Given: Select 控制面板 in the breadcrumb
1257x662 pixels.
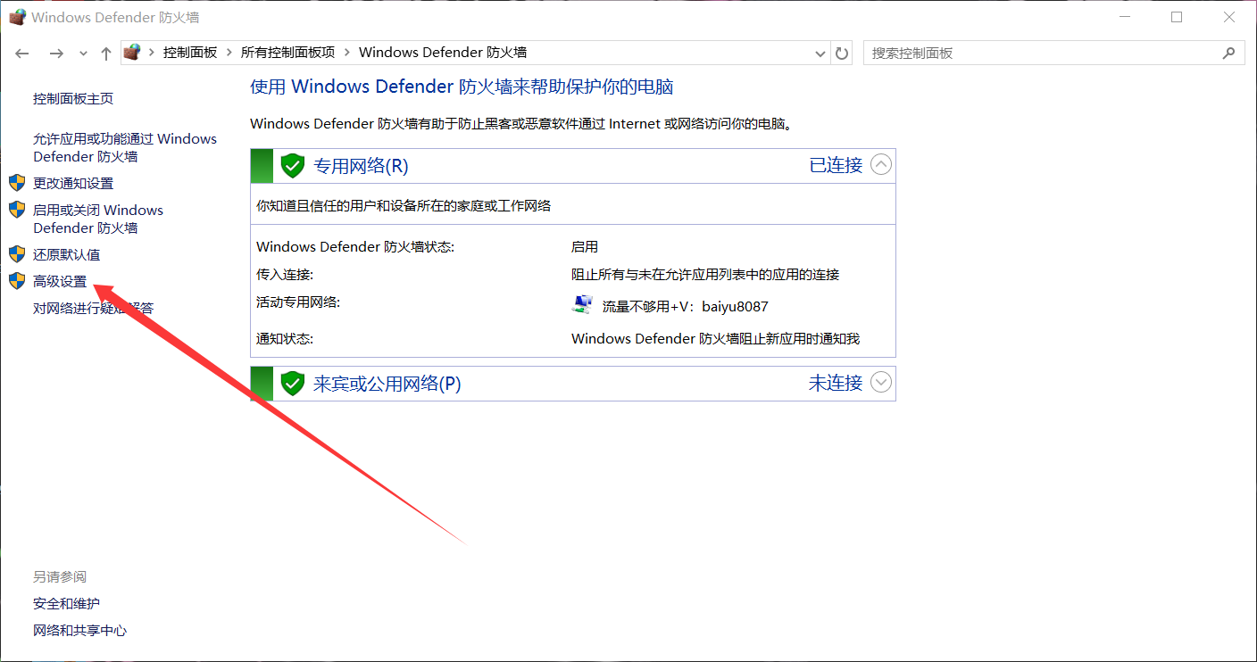Looking at the screenshot, I should coord(188,53).
